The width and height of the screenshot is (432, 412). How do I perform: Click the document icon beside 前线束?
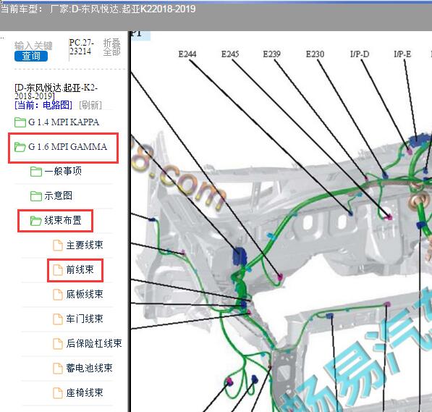tap(58, 269)
